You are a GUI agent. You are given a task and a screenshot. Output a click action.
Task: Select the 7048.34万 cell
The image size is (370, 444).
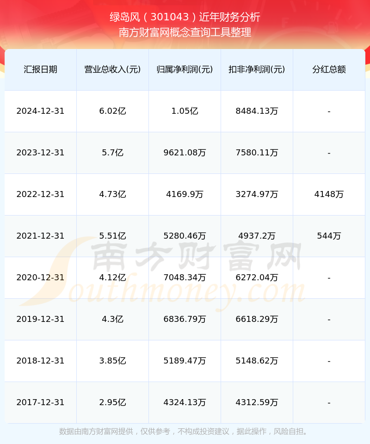pos(185,277)
